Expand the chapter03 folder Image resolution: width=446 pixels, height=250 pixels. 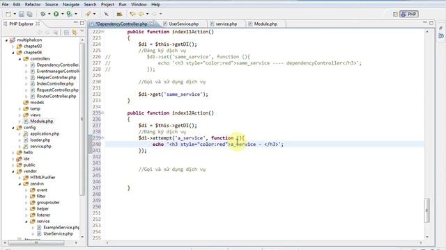(x=13, y=47)
